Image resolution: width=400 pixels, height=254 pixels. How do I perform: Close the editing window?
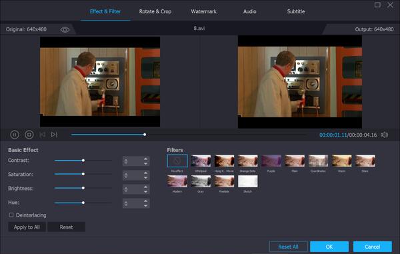[x=390, y=5]
